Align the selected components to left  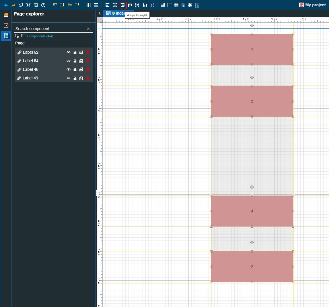pos(108,5)
